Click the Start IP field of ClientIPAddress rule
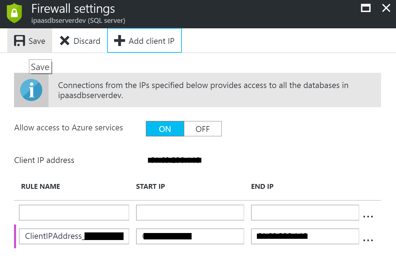This screenshot has width=396, height=265. (190, 236)
